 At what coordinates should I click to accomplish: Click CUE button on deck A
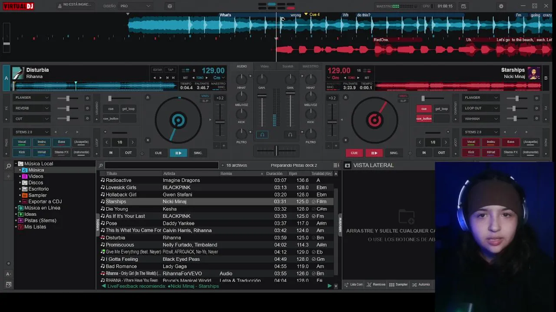coord(158,153)
